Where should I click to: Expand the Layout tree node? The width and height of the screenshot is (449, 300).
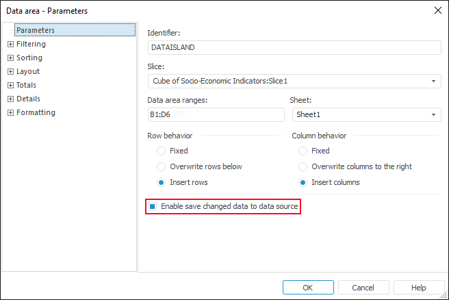pyautogui.click(x=10, y=71)
